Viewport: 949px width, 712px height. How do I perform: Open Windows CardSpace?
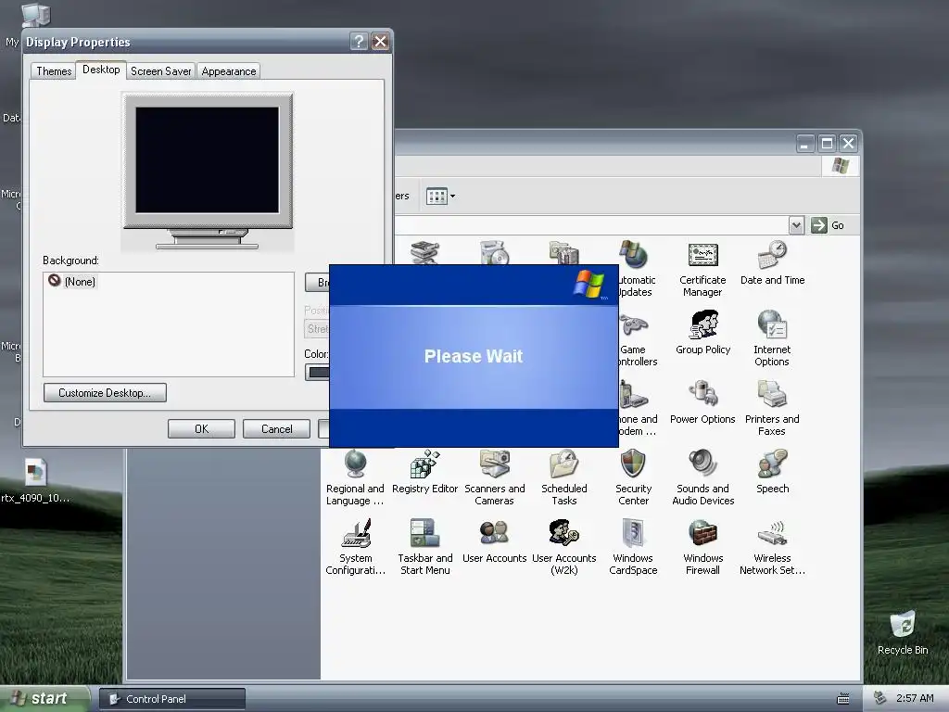pos(633,548)
